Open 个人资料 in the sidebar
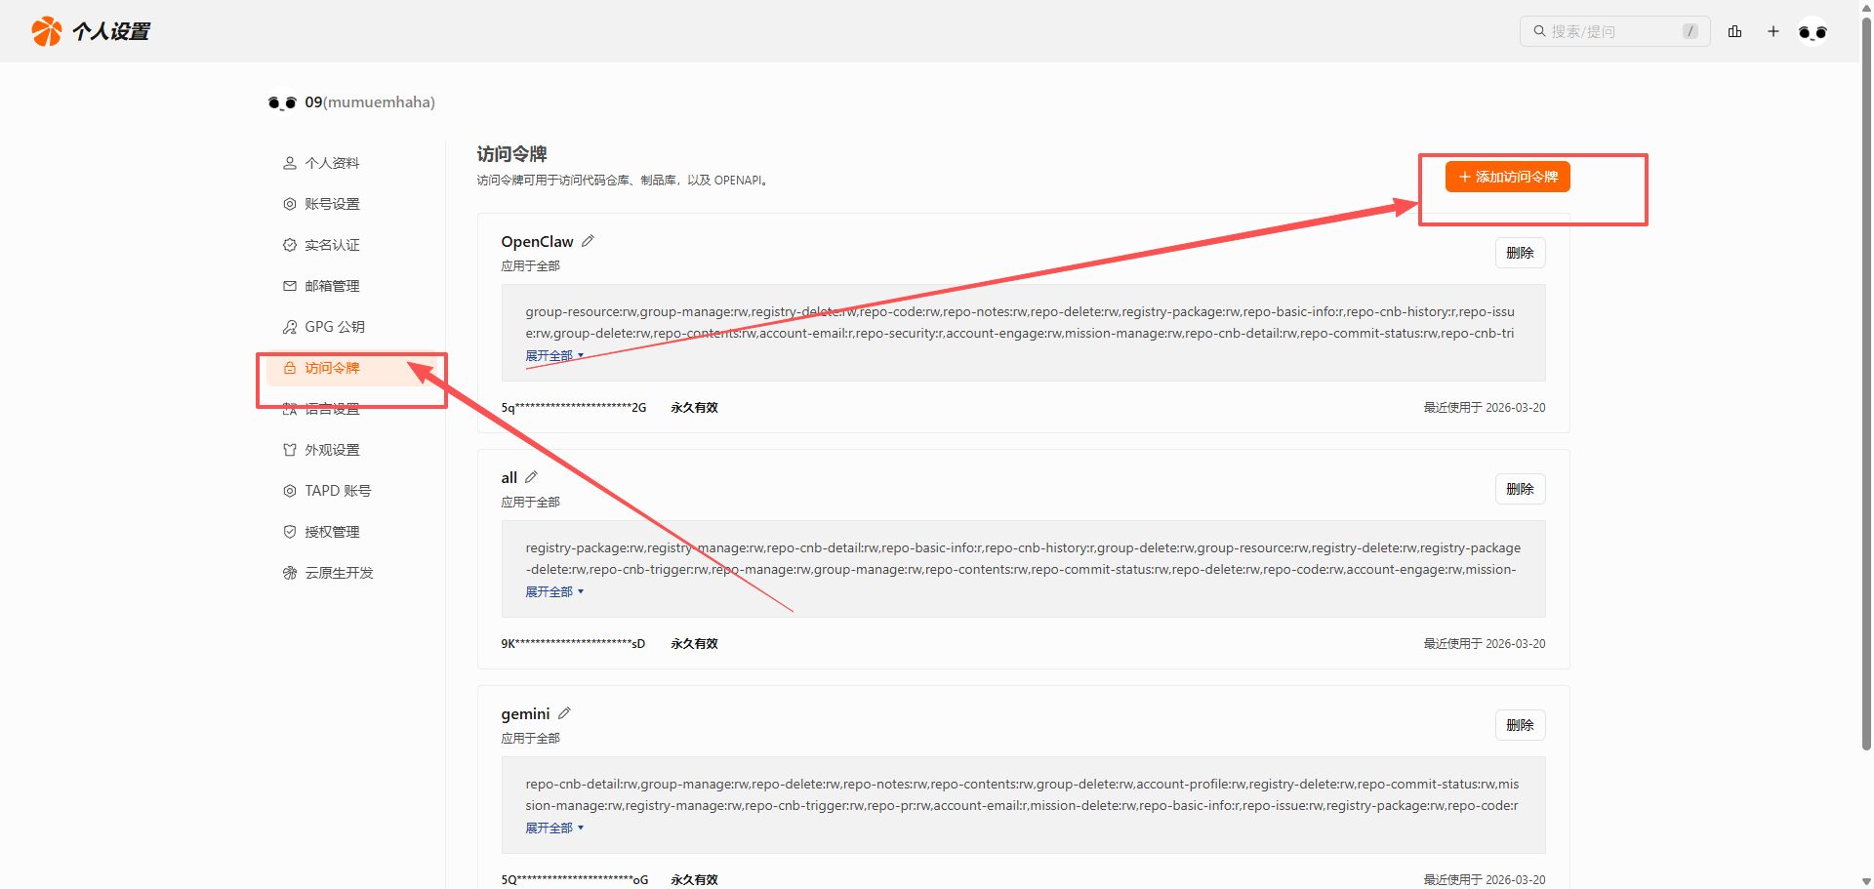1874x889 pixels. click(x=332, y=163)
